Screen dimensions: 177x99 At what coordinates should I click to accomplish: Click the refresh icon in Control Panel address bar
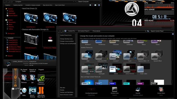pyautogui.click(x=148, y=31)
